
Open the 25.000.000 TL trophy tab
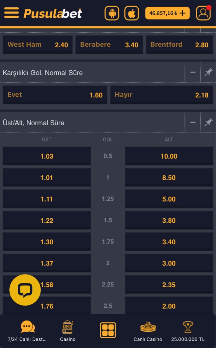tap(188, 330)
